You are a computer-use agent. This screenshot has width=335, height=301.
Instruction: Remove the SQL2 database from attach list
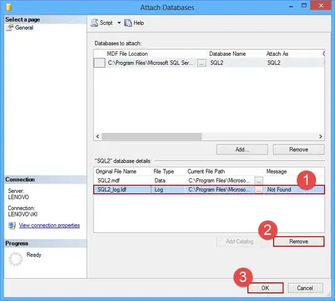[298, 150]
